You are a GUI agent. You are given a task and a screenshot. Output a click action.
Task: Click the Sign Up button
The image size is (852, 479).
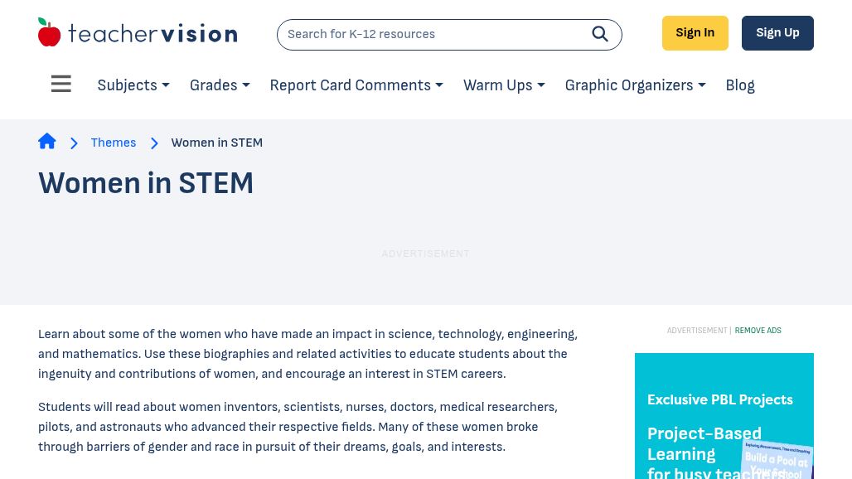tap(777, 33)
